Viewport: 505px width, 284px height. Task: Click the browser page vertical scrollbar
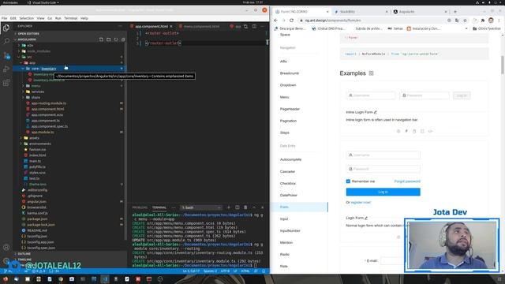click(502, 65)
